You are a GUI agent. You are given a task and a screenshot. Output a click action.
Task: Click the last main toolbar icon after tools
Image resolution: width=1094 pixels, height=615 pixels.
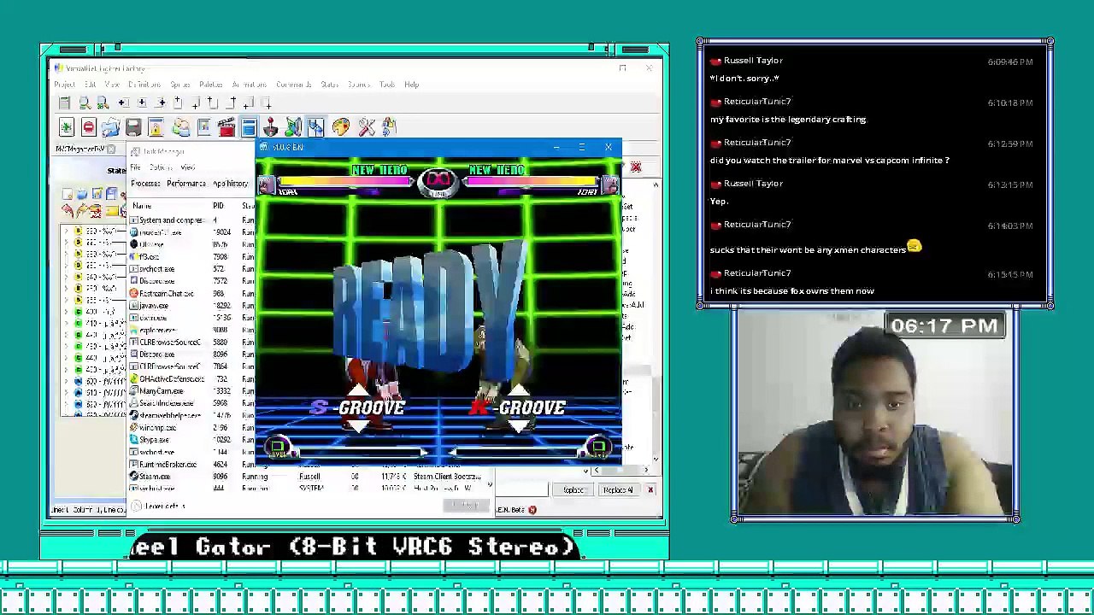tap(389, 127)
